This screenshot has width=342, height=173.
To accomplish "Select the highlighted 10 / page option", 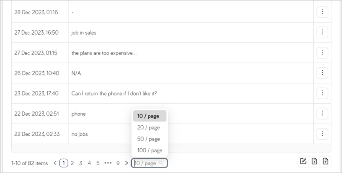I will click(x=150, y=116).
